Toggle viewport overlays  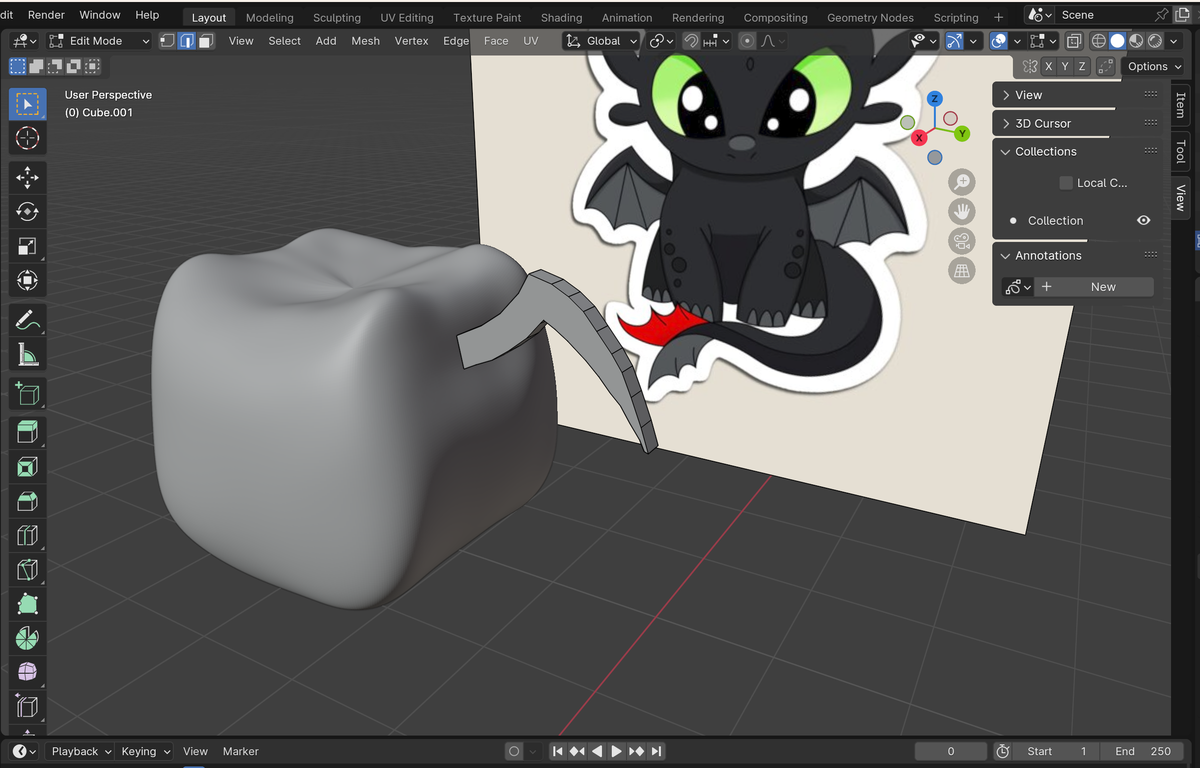(998, 41)
